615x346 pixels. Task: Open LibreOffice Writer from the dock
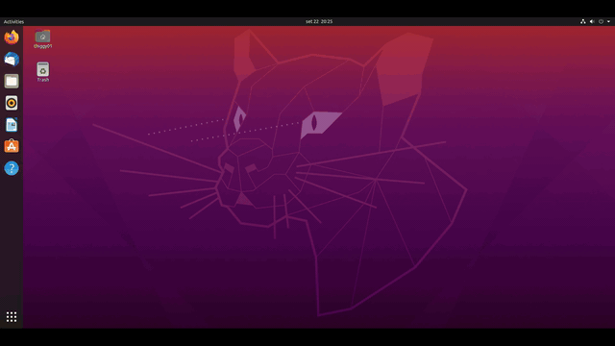tap(12, 125)
